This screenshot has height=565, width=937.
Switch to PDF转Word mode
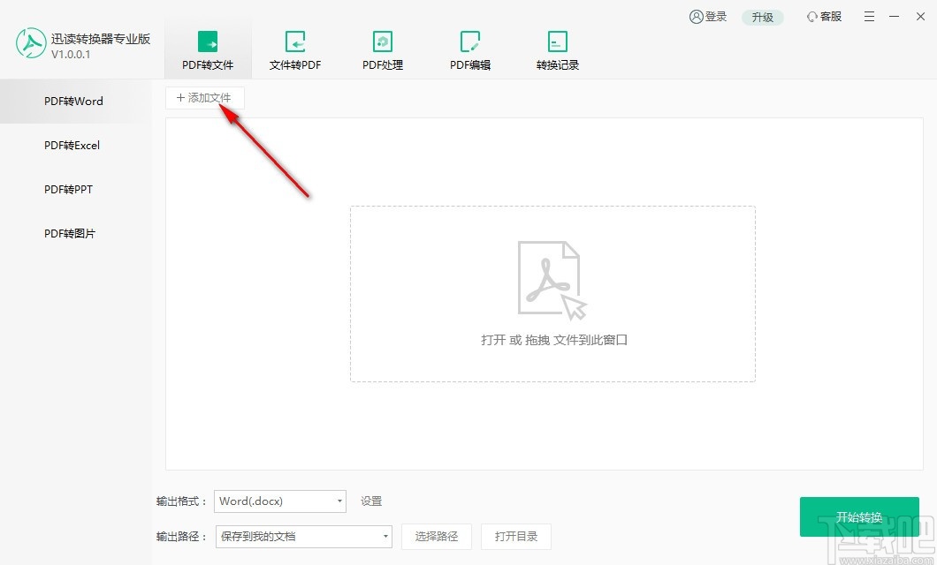[x=72, y=101]
